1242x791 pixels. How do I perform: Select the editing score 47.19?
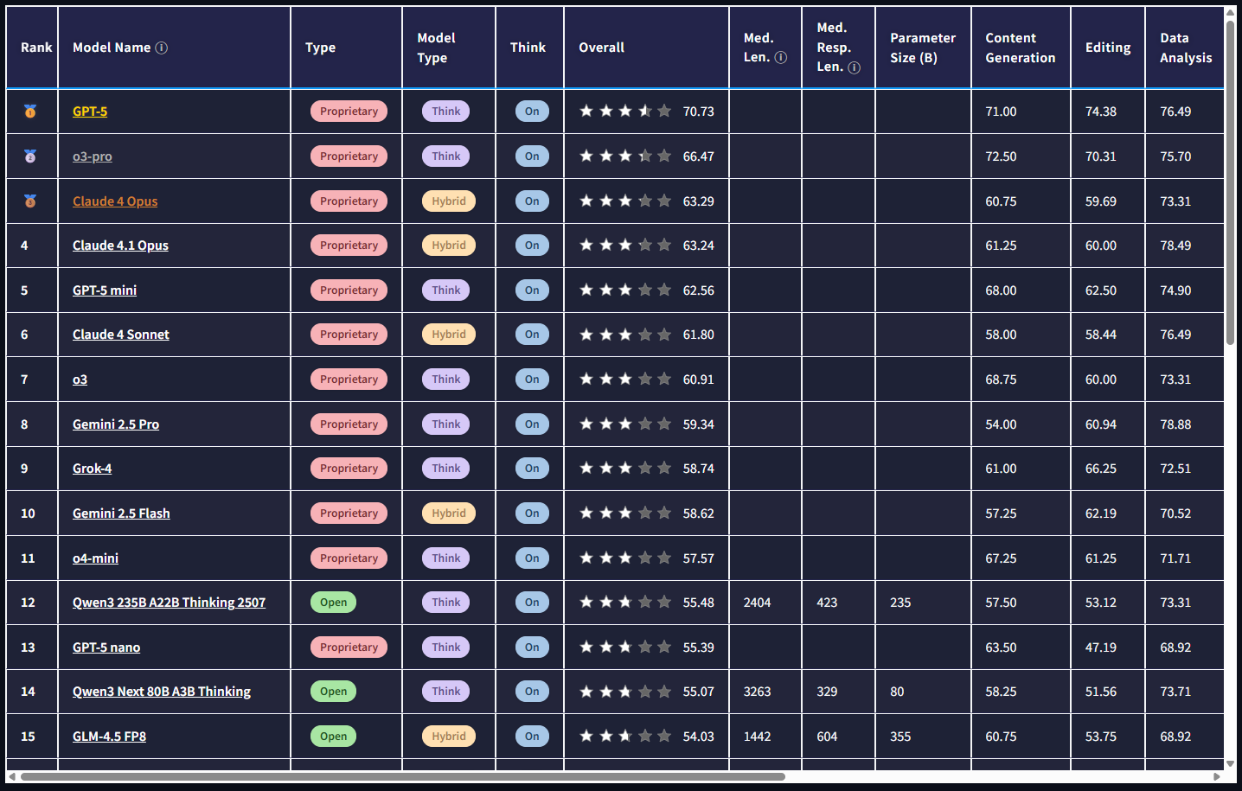[x=1101, y=647]
